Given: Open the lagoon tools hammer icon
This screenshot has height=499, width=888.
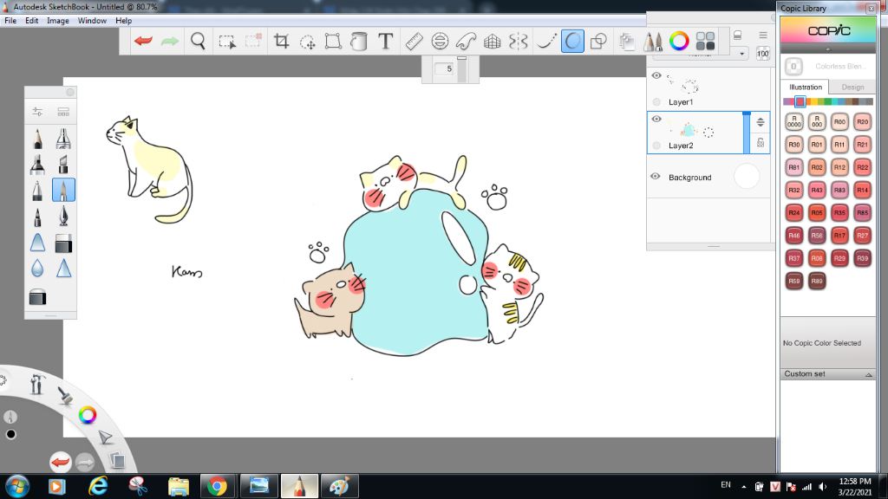Looking at the screenshot, I should click(x=37, y=385).
